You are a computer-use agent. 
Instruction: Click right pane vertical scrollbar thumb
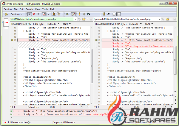click(175, 60)
